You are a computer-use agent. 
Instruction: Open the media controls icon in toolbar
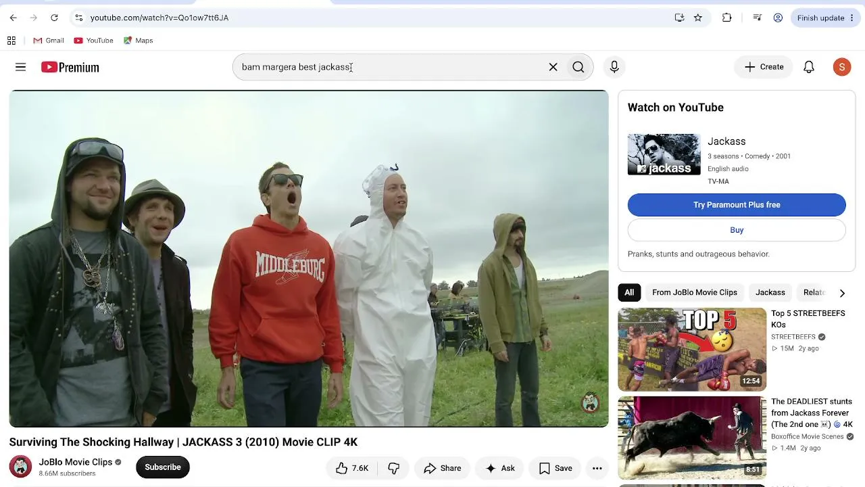758,18
